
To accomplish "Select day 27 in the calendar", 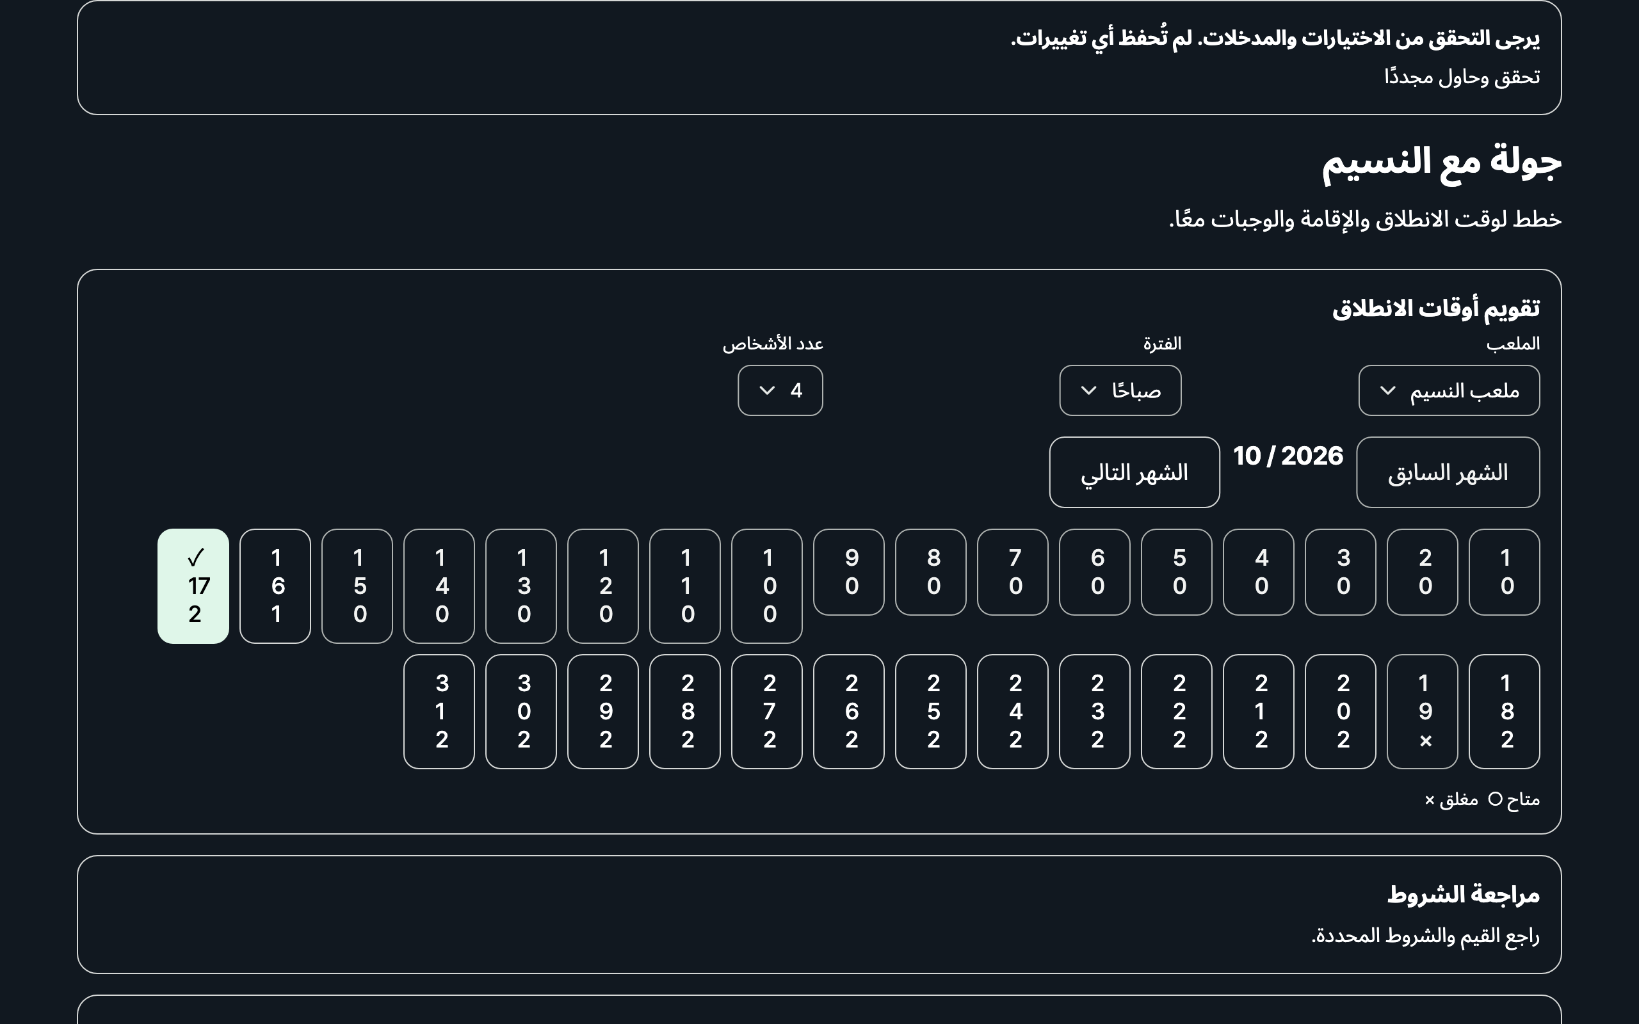I will tap(766, 712).
